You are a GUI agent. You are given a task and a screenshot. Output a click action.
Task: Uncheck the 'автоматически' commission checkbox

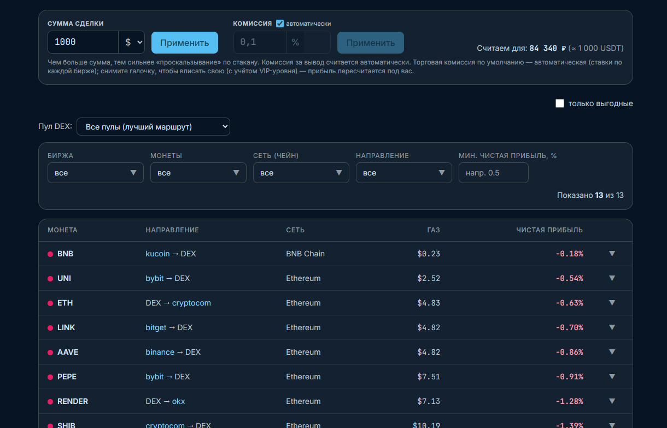coord(280,24)
